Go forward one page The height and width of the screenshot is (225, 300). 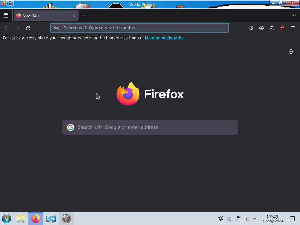pyautogui.click(x=18, y=28)
